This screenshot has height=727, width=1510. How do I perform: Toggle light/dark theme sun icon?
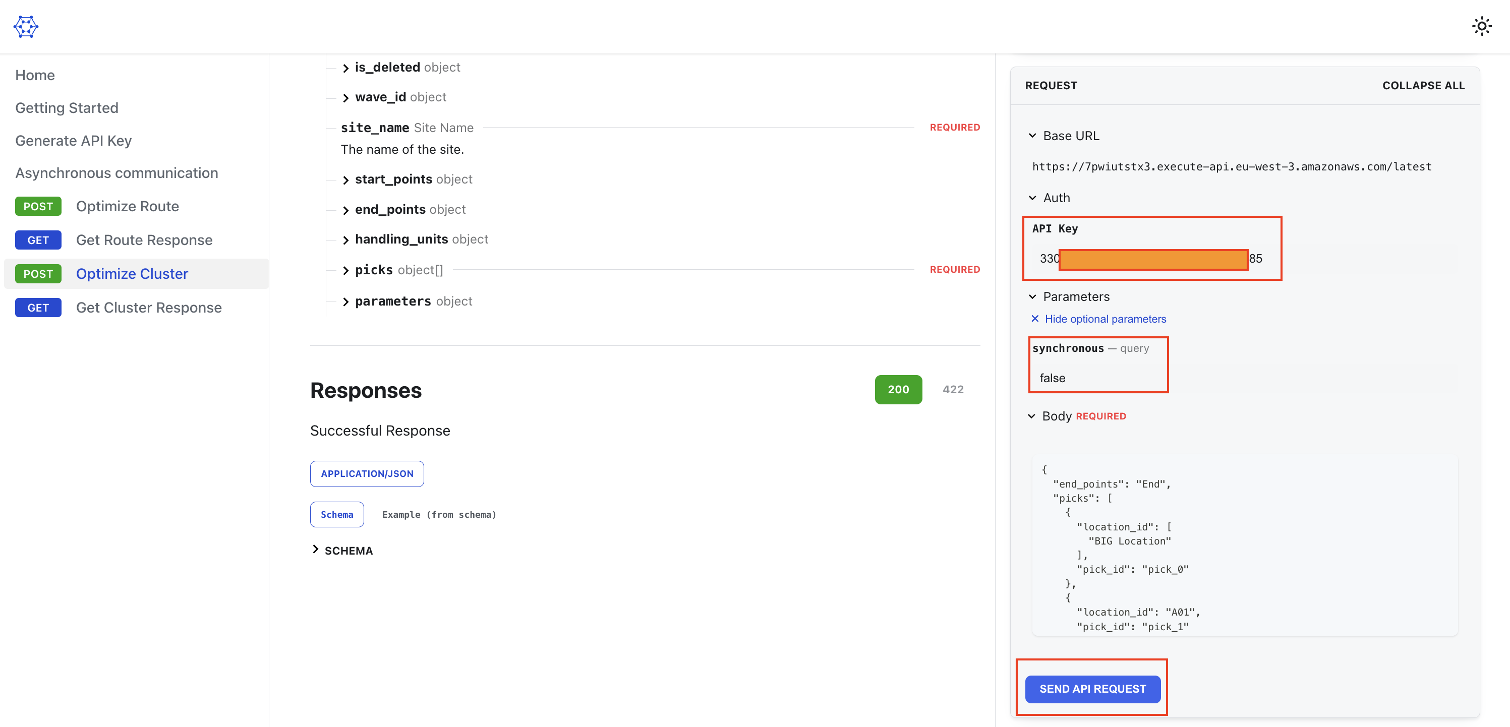click(1481, 26)
